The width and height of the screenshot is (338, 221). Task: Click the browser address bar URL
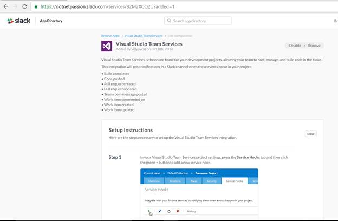pyautogui.click(x=107, y=6)
